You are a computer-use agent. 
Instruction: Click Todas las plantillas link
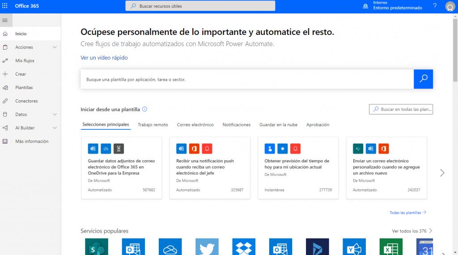pyautogui.click(x=408, y=212)
